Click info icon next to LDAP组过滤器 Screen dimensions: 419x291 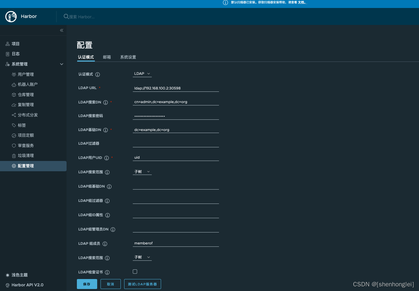pos(107,201)
